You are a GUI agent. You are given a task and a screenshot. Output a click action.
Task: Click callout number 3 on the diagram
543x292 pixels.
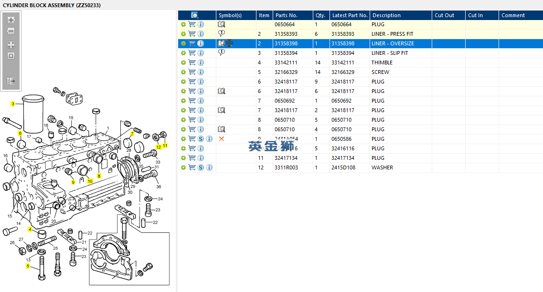(x=13, y=104)
